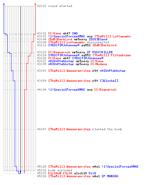Select the 42:32 round started entry

(x=55, y=6)
